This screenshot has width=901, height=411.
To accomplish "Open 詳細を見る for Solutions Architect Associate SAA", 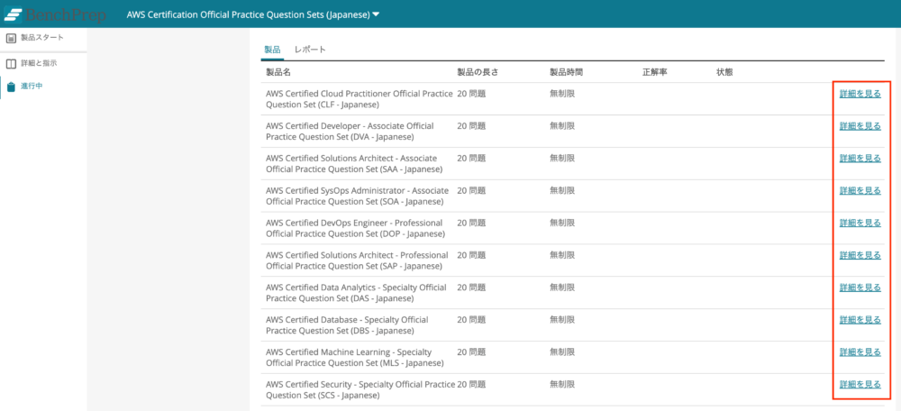I will (860, 158).
